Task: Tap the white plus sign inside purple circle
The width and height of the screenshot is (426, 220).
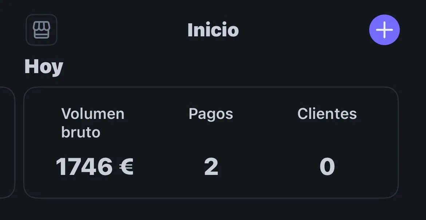Action: pos(384,30)
